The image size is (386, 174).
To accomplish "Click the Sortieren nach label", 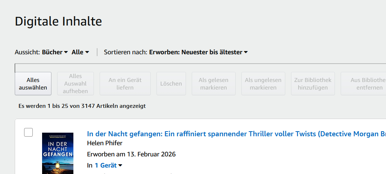I will [x=126, y=52].
